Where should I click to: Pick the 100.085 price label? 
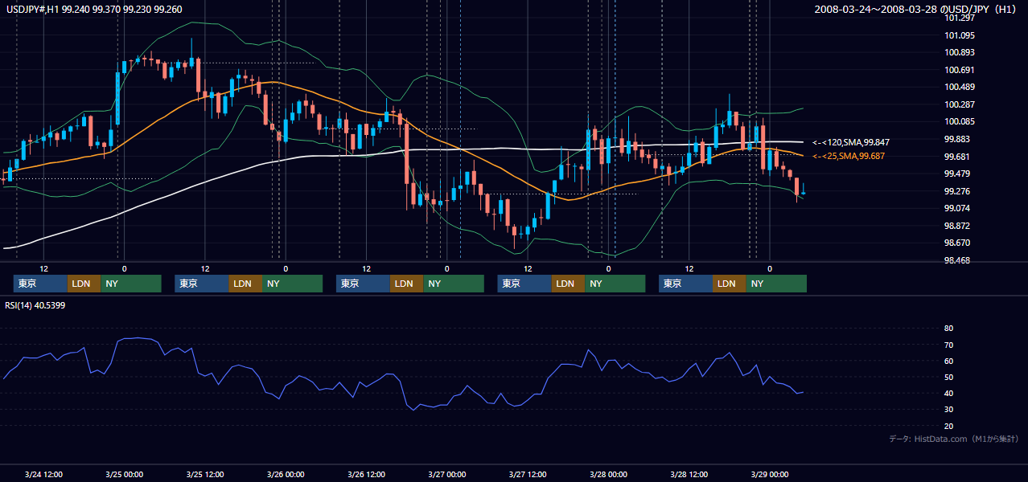(961, 122)
